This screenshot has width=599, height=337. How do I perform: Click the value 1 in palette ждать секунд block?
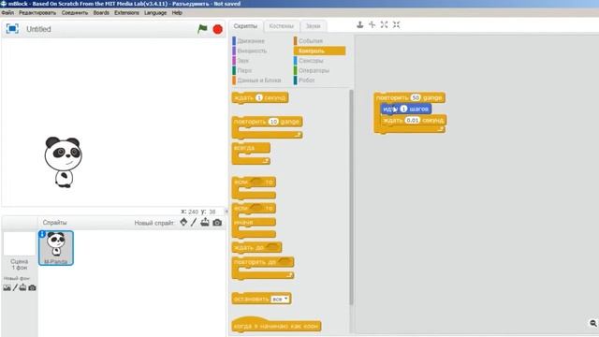(x=259, y=97)
